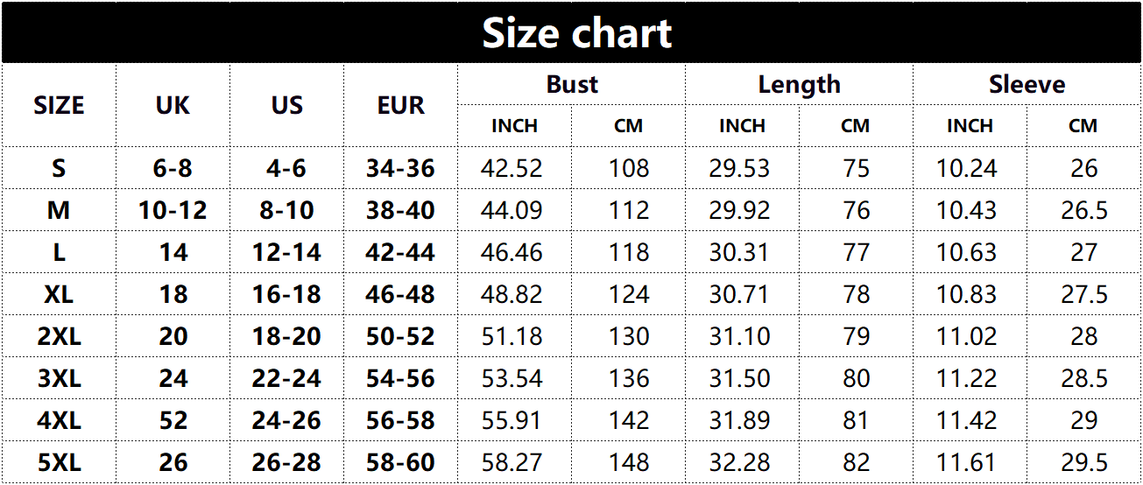Screen dimensions: 1143x485
Task: Click the INCH subheader under Bust
Action: 514,126
